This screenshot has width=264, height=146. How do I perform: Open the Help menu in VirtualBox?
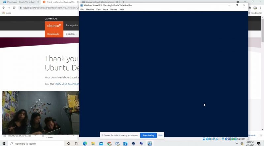coord(121,10)
